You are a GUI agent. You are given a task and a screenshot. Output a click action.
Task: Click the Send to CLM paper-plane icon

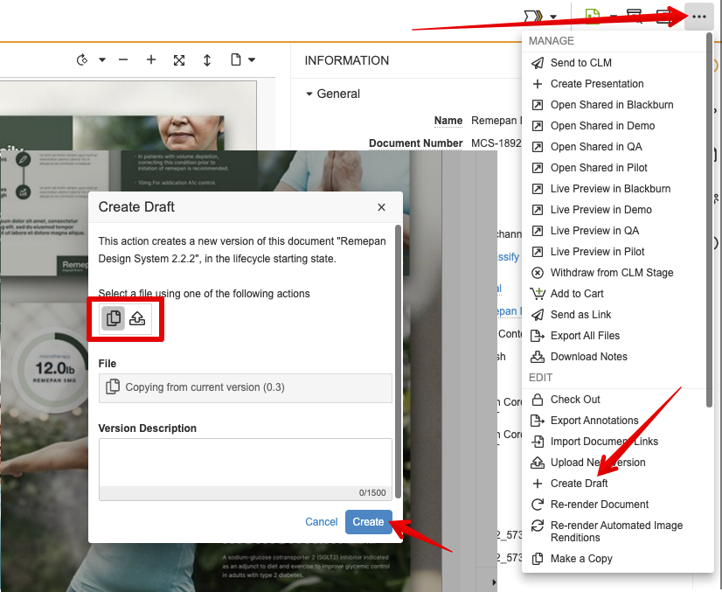538,63
